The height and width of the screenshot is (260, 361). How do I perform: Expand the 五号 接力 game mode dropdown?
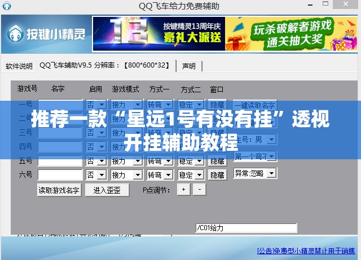[x=126, y=162]
